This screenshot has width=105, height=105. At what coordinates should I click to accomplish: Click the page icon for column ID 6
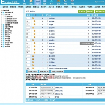(35, 43)
